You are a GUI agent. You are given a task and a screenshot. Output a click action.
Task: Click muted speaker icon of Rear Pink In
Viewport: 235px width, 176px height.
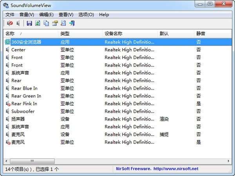(8, 104)
